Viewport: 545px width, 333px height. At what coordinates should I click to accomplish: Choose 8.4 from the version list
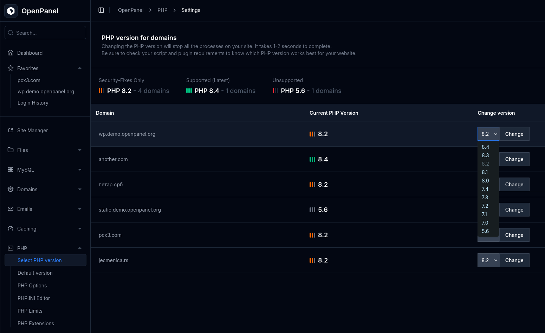pos(488,147)
